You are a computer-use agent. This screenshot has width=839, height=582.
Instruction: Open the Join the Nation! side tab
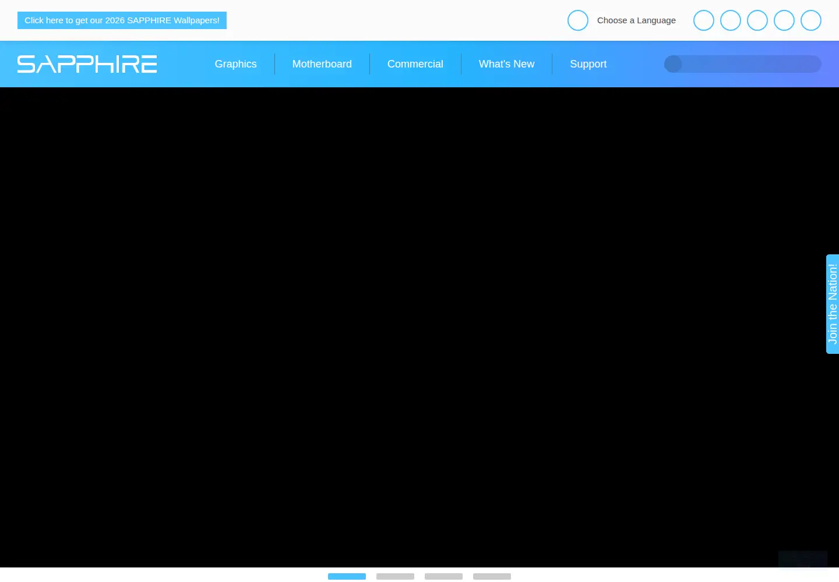click(x=833, y=304)
